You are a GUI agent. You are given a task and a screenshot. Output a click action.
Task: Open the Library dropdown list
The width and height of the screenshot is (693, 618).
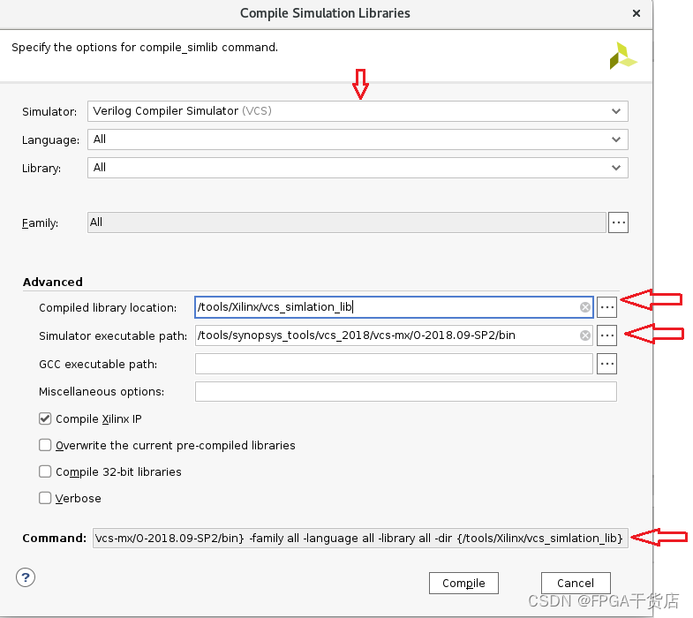[358, 168]
